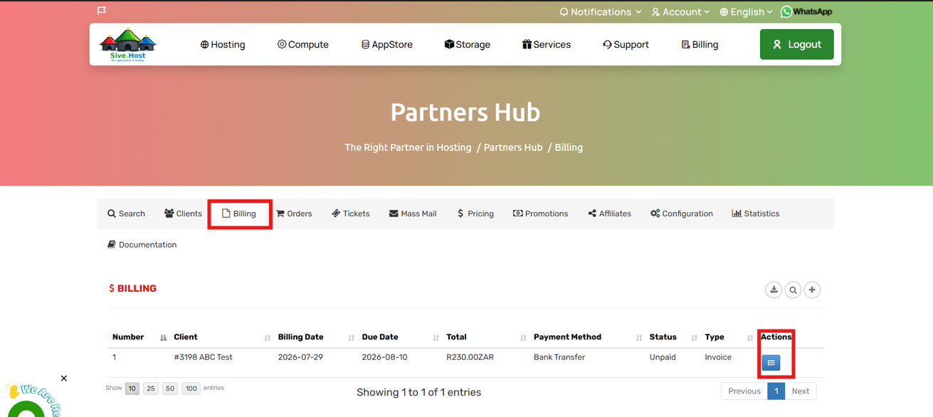
Task: Switch to the Orders tab
Action: point(295,213)
